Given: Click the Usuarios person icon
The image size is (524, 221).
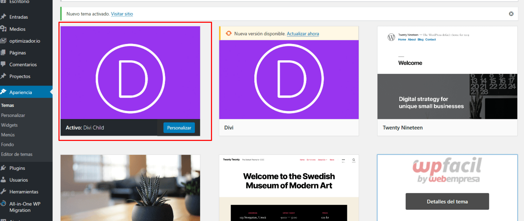Looking at the screenshot, I should [3, 180].
